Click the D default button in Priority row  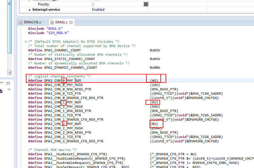(146, 4)
